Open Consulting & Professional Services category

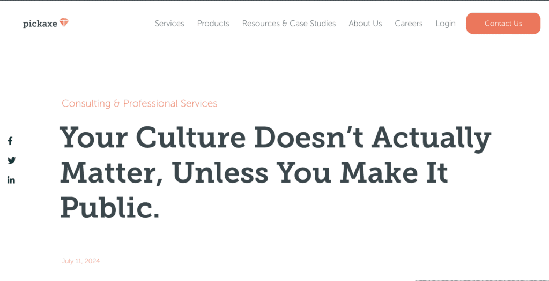point(139,103)
